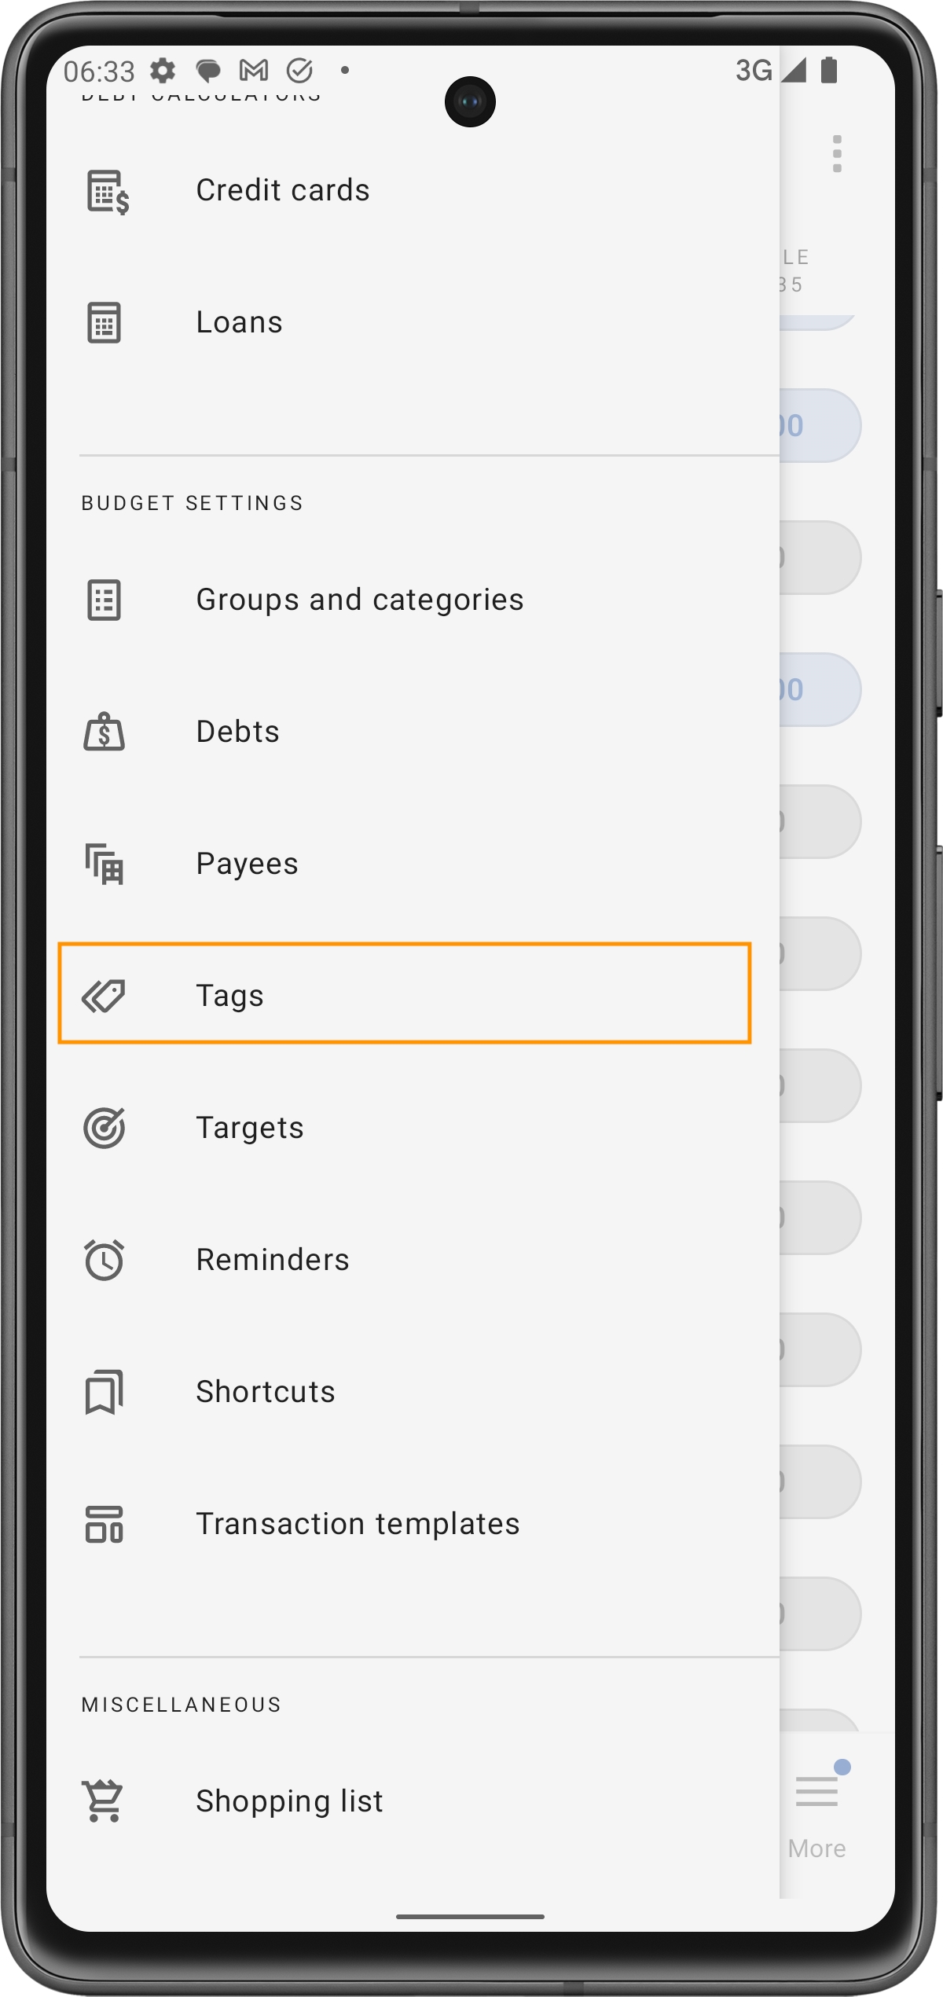Tap the Loans calculator icon
Screen dimensions: 943x1997
point(104,322)
